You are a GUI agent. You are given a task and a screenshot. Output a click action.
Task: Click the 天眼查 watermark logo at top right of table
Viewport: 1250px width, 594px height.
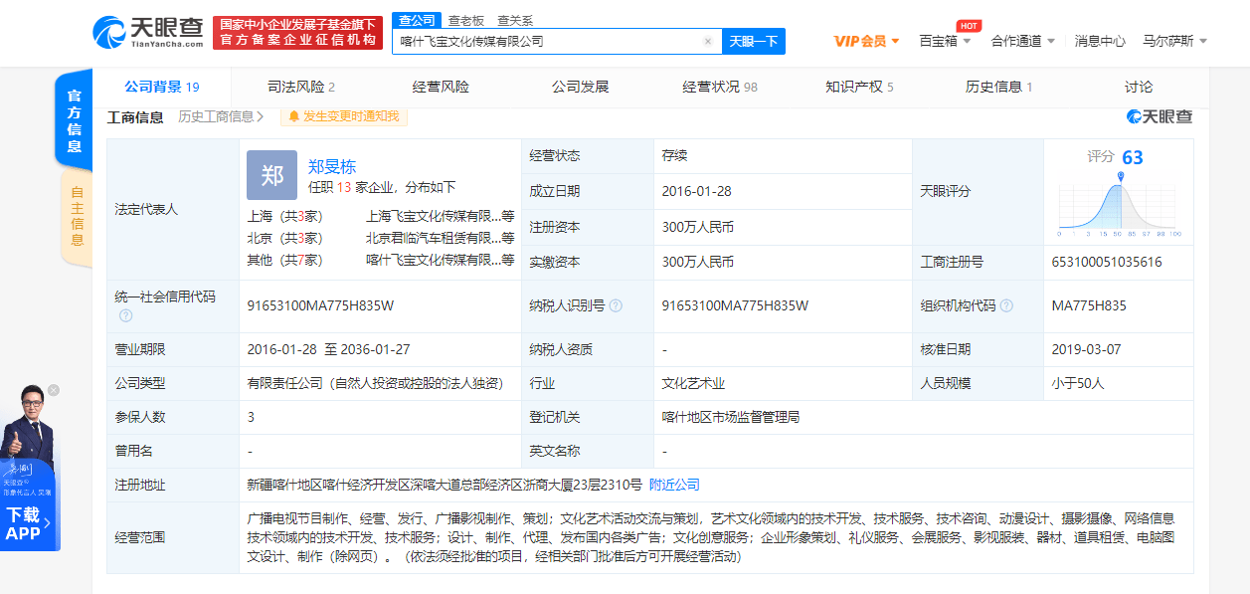1160,116
